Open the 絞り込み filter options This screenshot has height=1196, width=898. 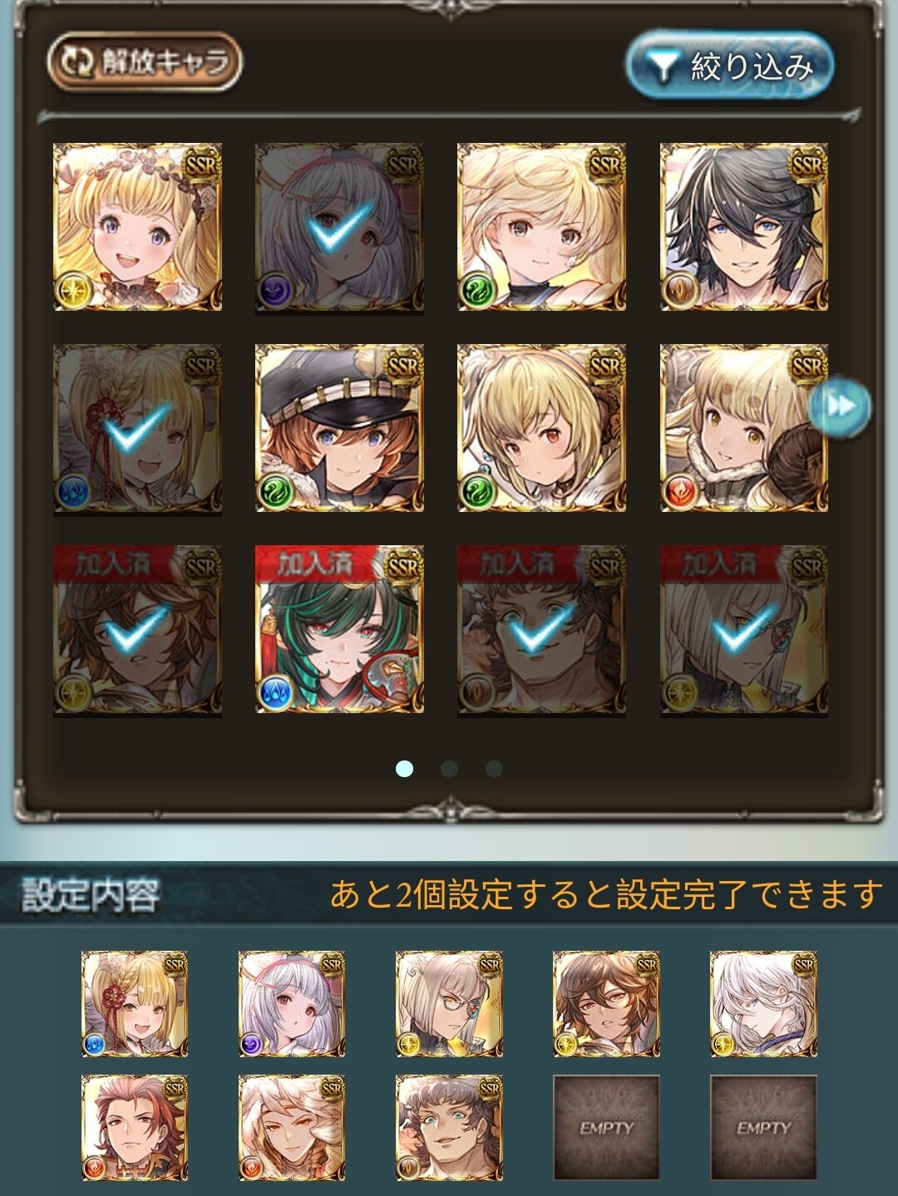point(729,66)
